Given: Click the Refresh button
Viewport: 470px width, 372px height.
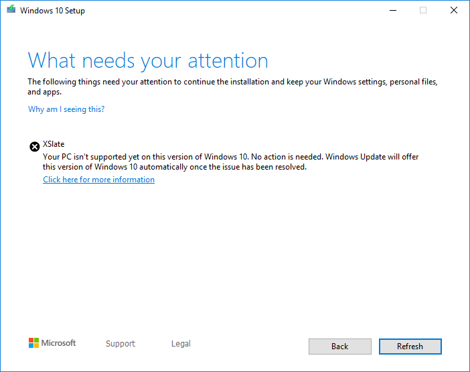Looking at the screenshot, I should [410, 347].
